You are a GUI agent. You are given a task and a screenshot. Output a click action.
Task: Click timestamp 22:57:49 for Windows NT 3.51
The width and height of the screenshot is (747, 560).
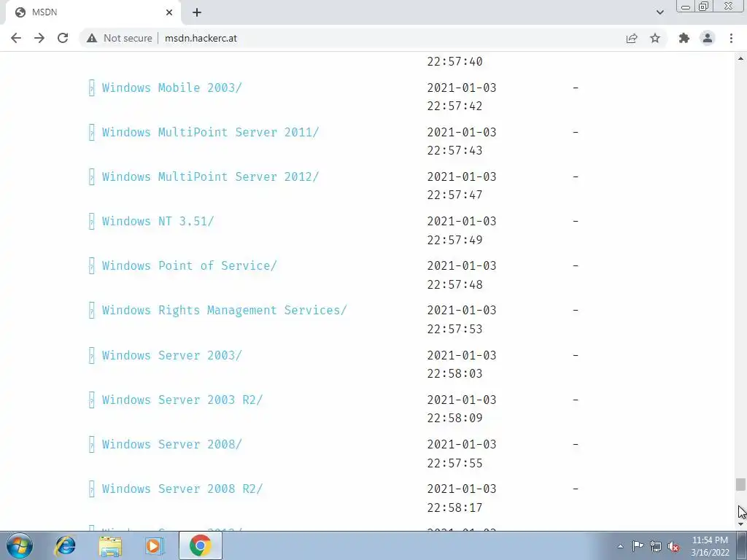pos(454,240)
